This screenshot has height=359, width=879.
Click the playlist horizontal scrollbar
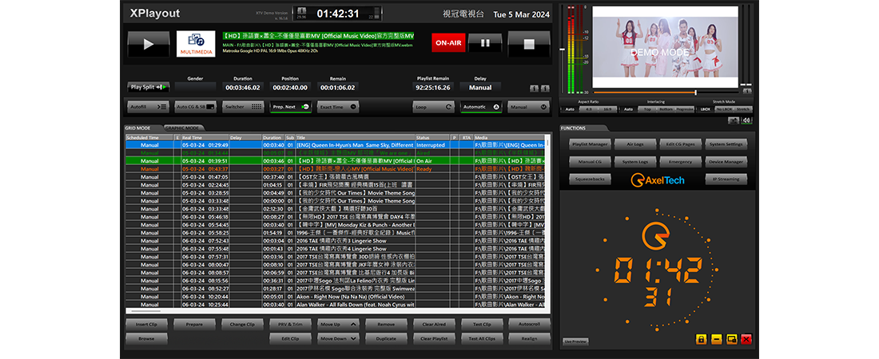(145, 311)
